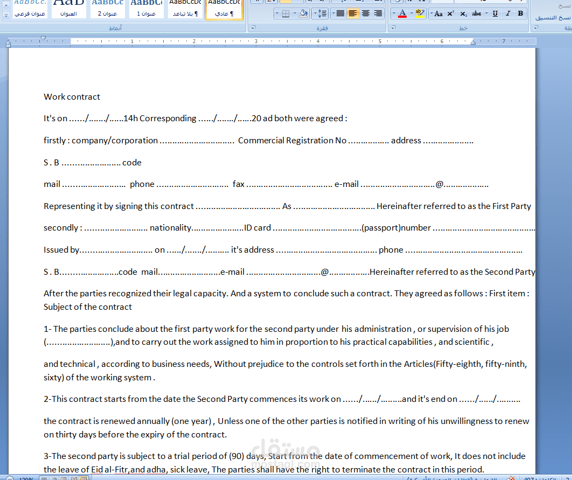Image resolution: width=572 pixels, height=480 pixels.
Task: Toggle Italic formatting
Action: pyautogui.click(x=508, y=13)
